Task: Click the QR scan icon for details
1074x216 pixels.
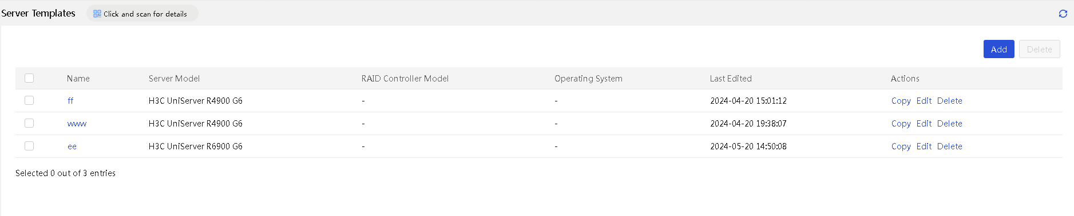Action: (97, 14)
